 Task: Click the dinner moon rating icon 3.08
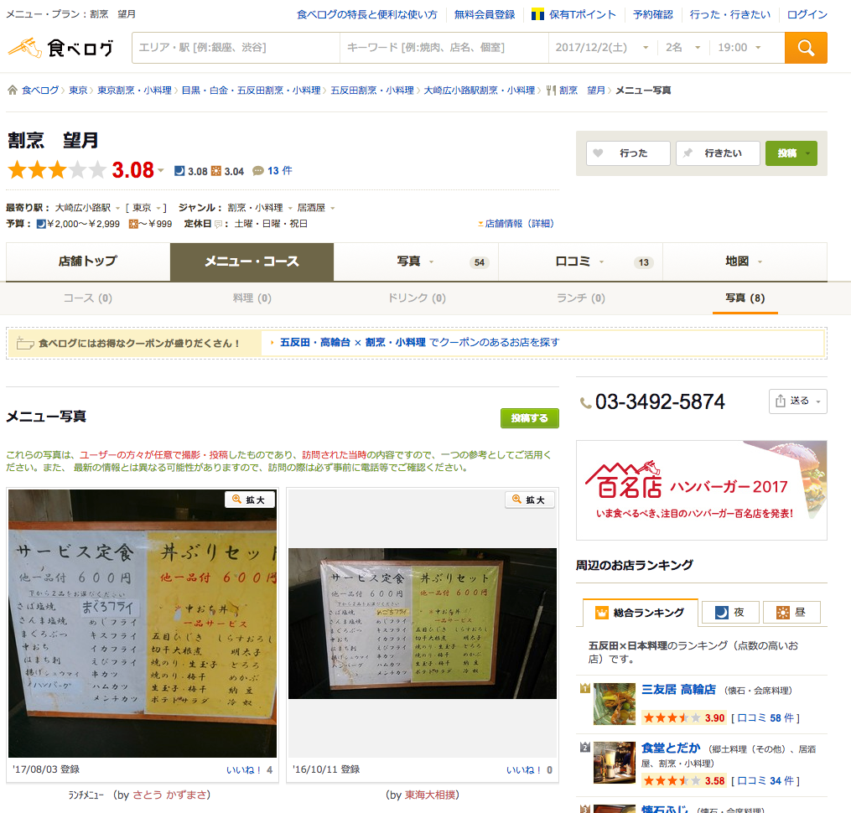click(x=179, y=171)
